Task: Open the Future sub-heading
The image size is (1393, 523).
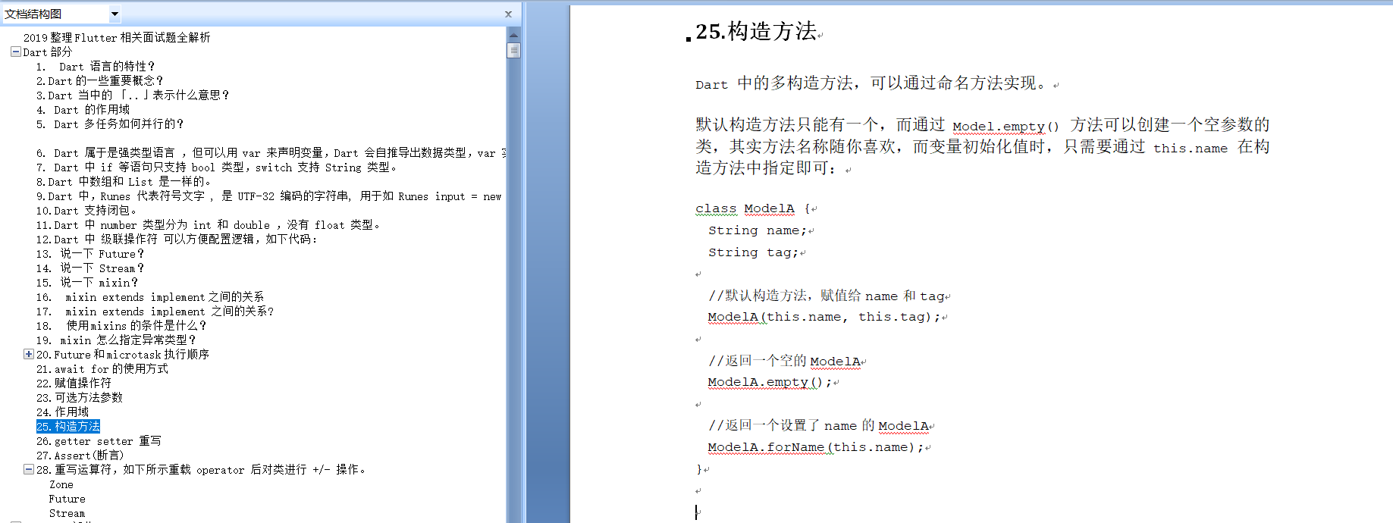Action: (x=67, y=499)
